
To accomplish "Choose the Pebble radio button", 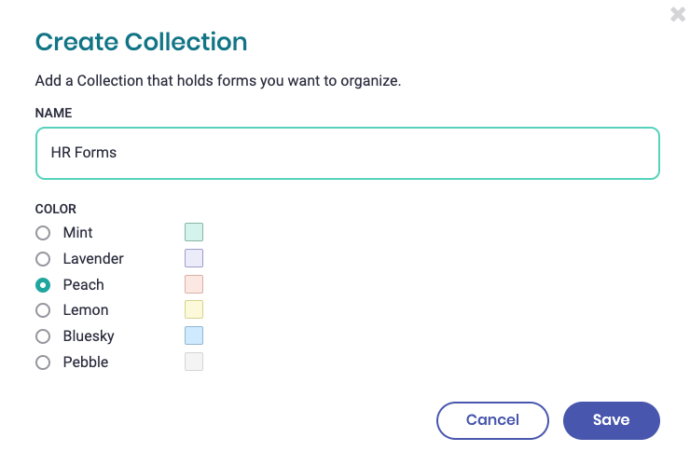I will 43,362.
